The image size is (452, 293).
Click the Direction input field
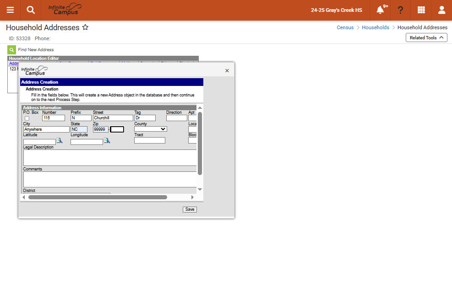177,118
